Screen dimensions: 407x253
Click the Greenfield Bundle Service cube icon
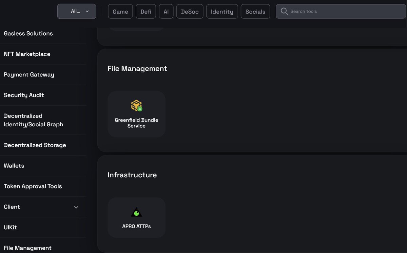[x=136, y=106]
